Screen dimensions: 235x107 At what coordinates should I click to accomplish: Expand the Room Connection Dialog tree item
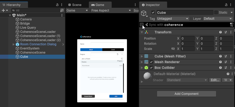tap(14, 44)
